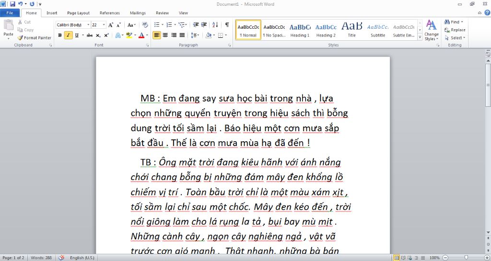Screen dimensions: 491x261
Task: Open the File tab
Action: 10,13
